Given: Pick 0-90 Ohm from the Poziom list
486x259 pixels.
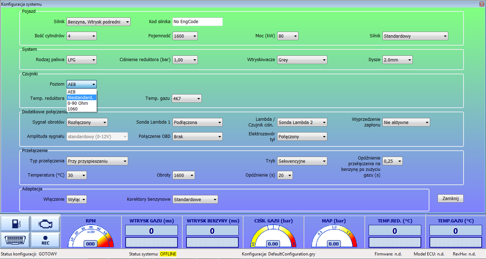Looking at the screenshot, I should pyautogui.click(x=81, y=103).
